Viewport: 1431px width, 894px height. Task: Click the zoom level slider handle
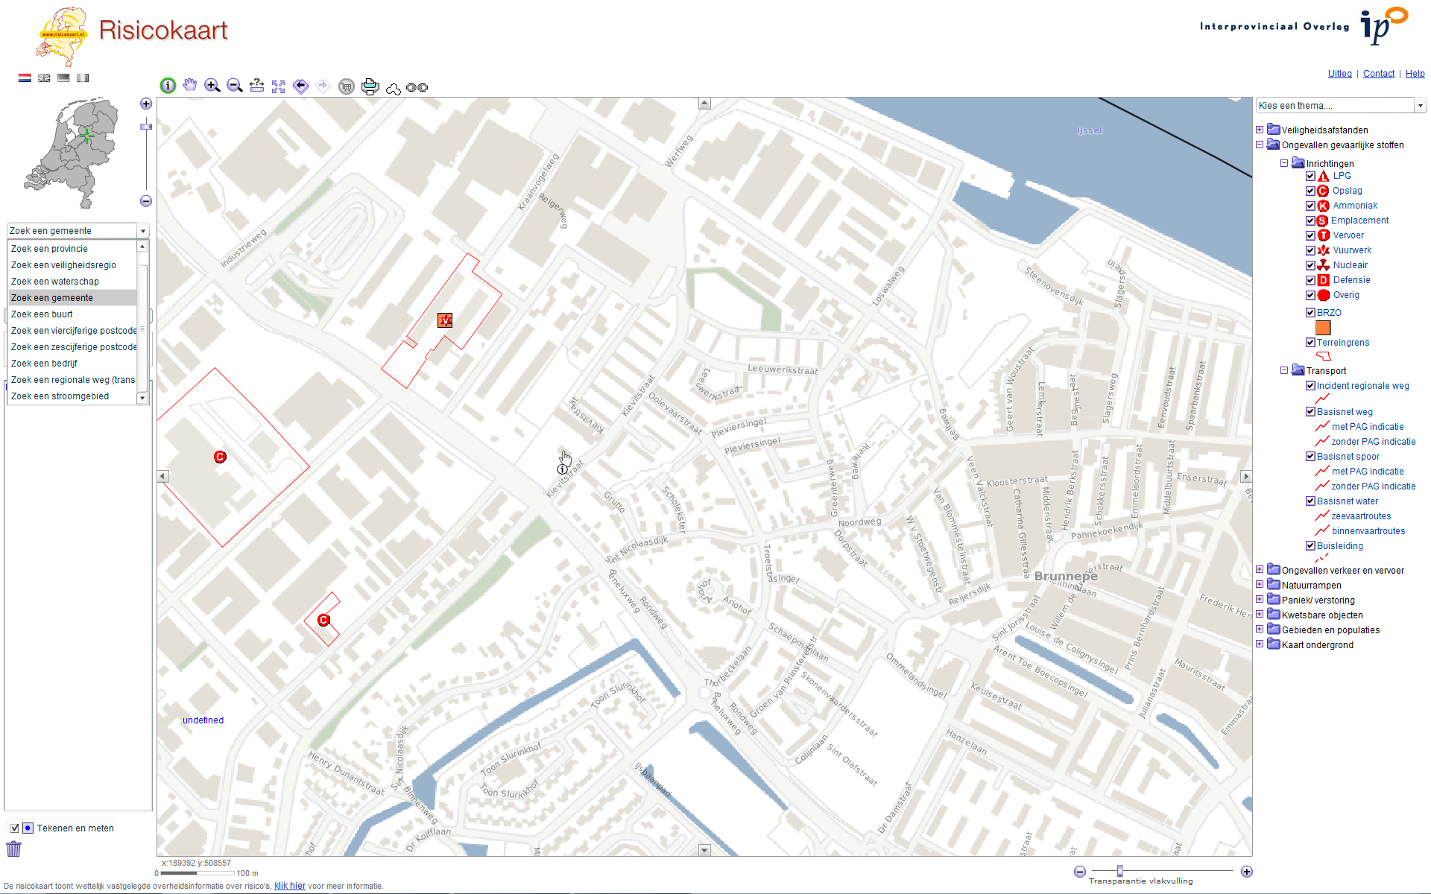point(146,127)
